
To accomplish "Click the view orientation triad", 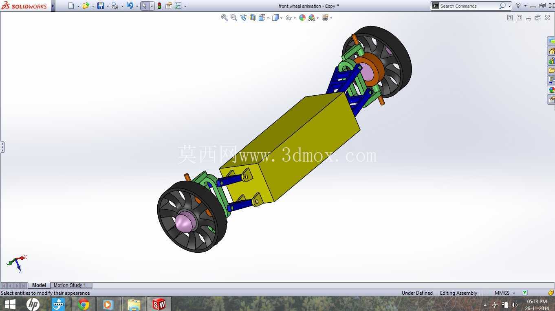I will click(x=17, y=264).
